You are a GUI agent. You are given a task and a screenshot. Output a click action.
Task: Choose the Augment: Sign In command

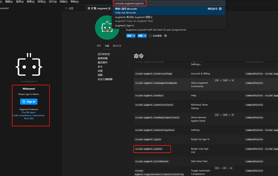tap(169, 25)
